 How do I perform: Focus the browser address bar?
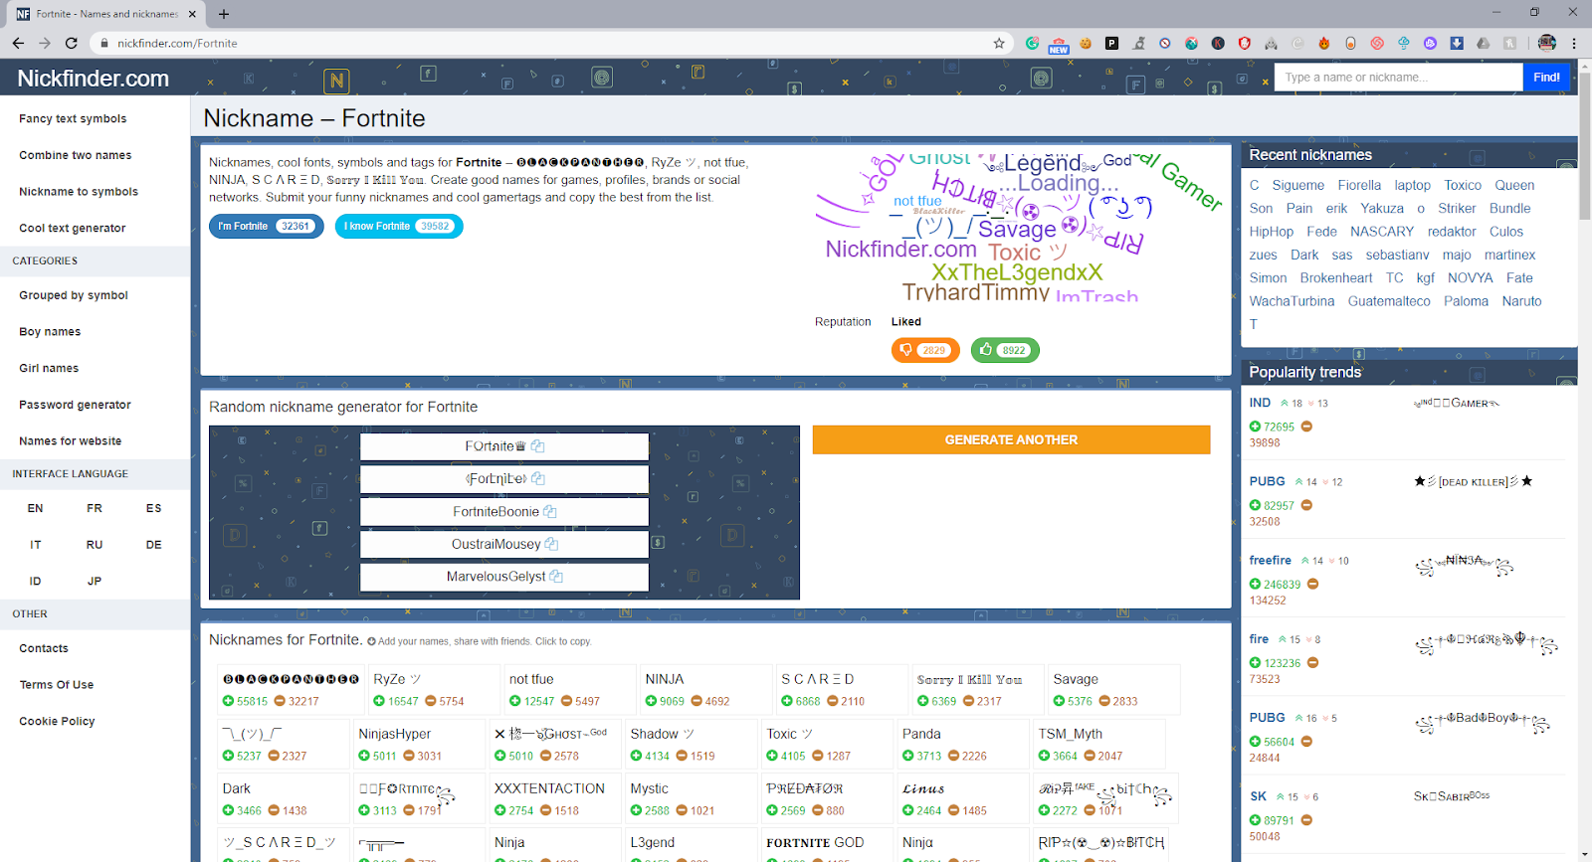pos(552,43)
